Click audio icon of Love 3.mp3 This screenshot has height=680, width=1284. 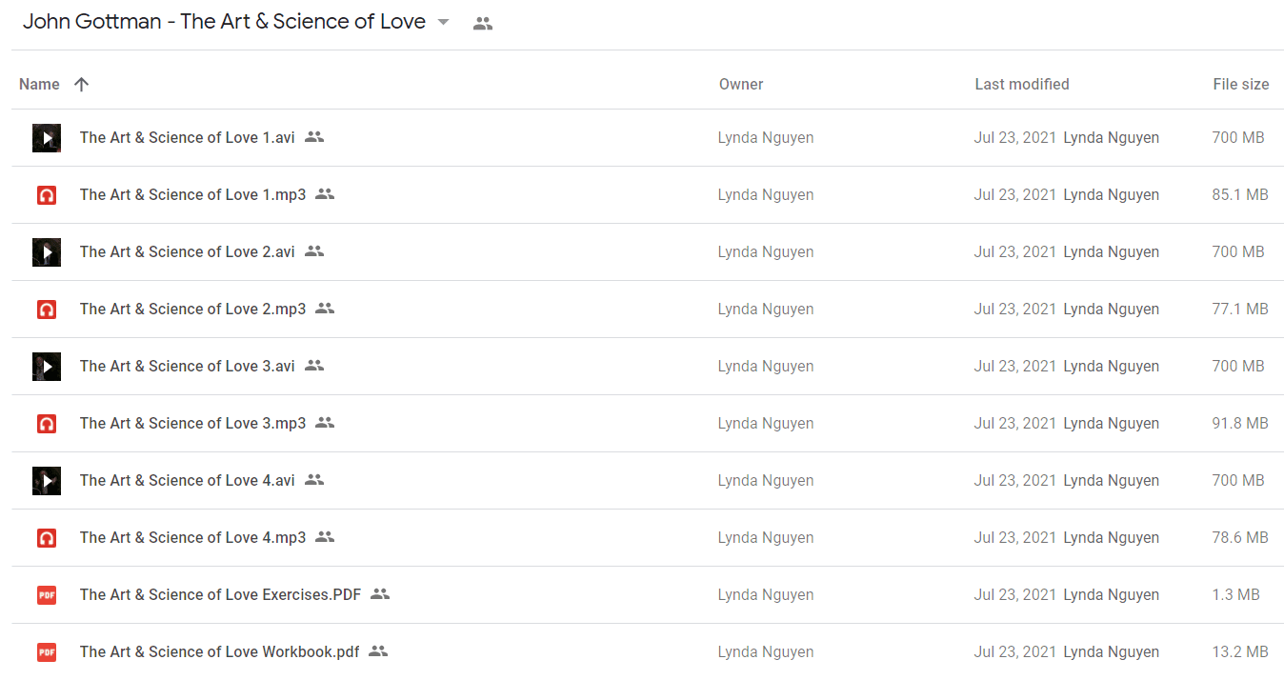point(47,424)
